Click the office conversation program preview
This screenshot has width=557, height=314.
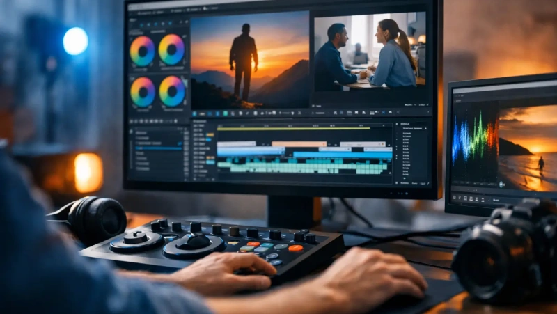(370, 52)
